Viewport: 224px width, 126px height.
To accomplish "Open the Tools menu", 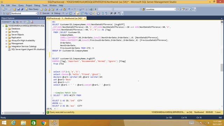I will point(45,6).
